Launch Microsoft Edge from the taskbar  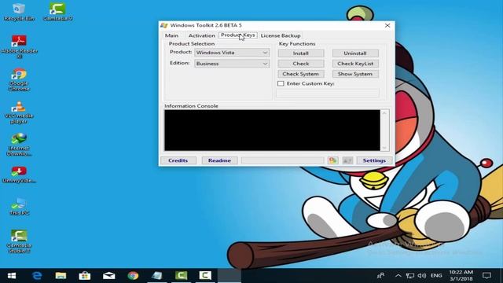coord(37,276)
